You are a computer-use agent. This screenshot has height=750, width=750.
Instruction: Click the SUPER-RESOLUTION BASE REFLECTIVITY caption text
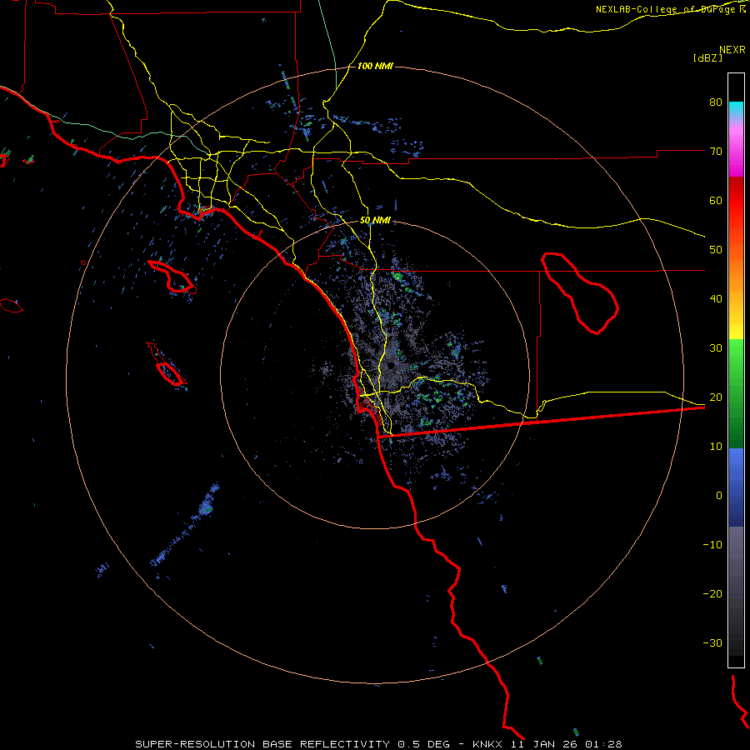(262, 744)
